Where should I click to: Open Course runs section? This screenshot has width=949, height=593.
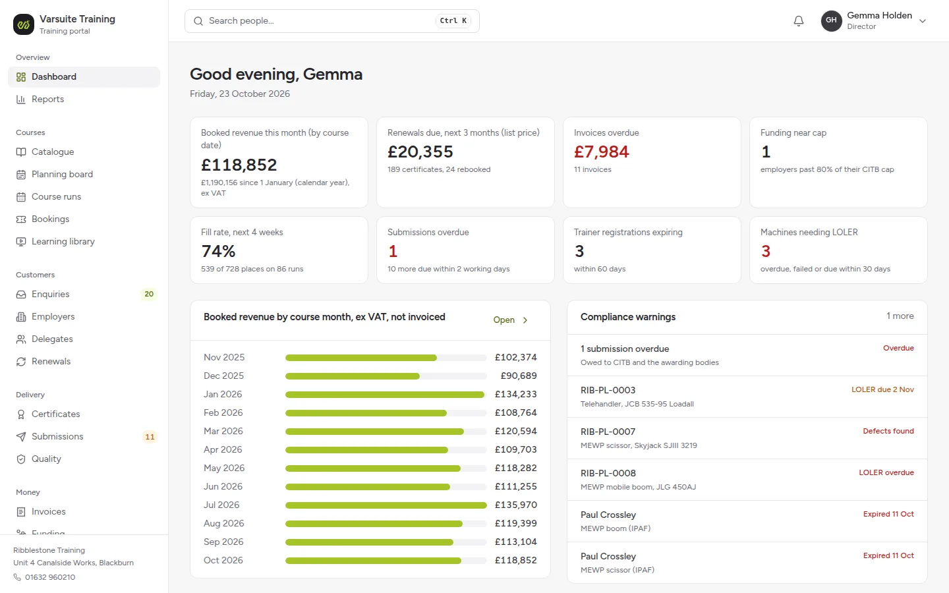(x=84, y=197)
